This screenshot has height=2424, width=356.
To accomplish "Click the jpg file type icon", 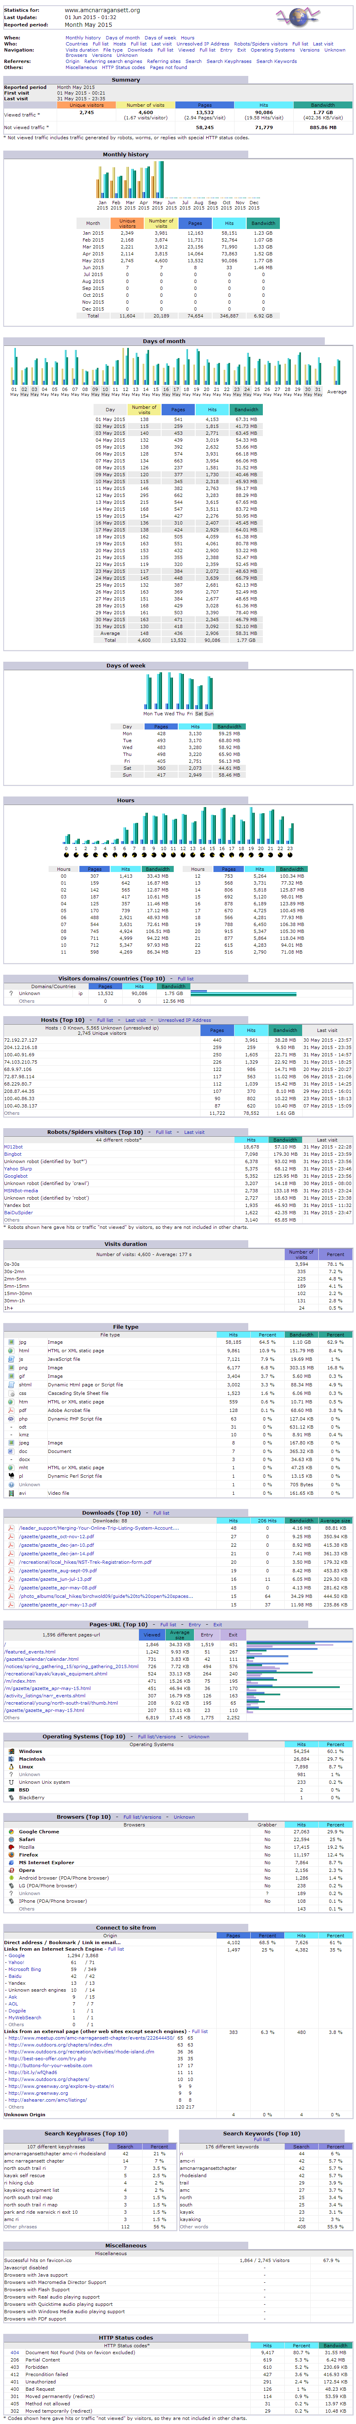I will tap(11, 1342).
